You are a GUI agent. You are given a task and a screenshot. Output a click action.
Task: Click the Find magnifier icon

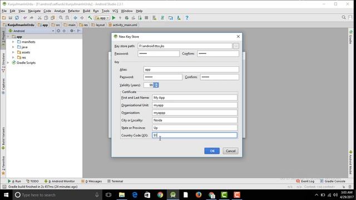[61, 18]
